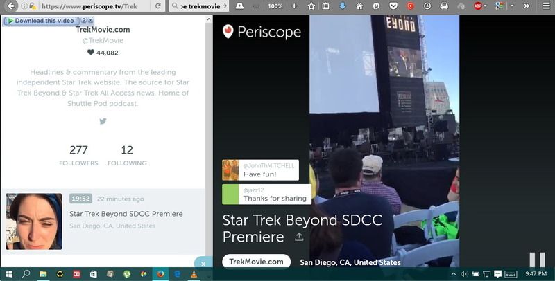
Task: Click the Thanks for sharing comment
Action: pos(266,194)
